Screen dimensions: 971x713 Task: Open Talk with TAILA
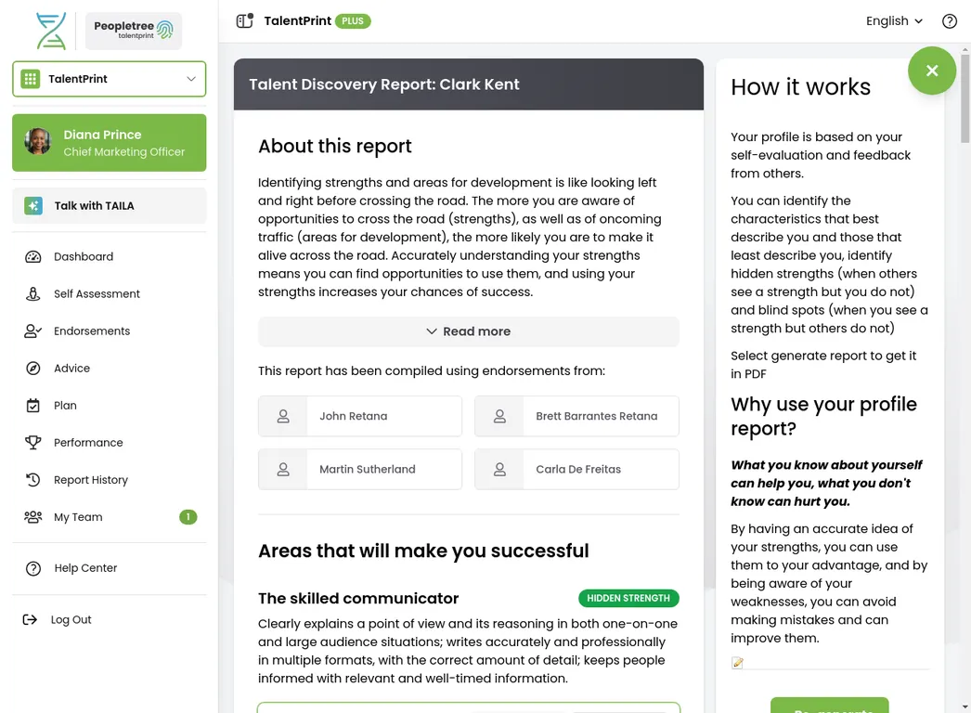109,206
